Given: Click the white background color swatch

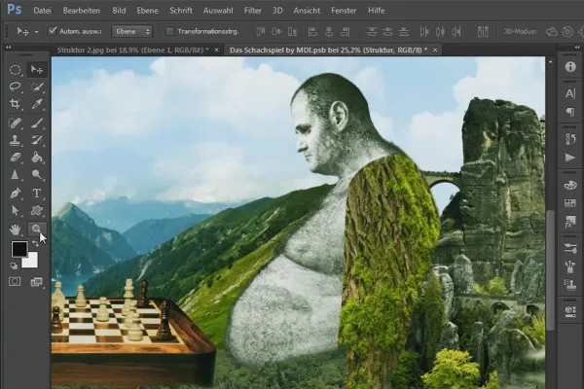Looking at the screenshot, I should (x=32, y=262).
